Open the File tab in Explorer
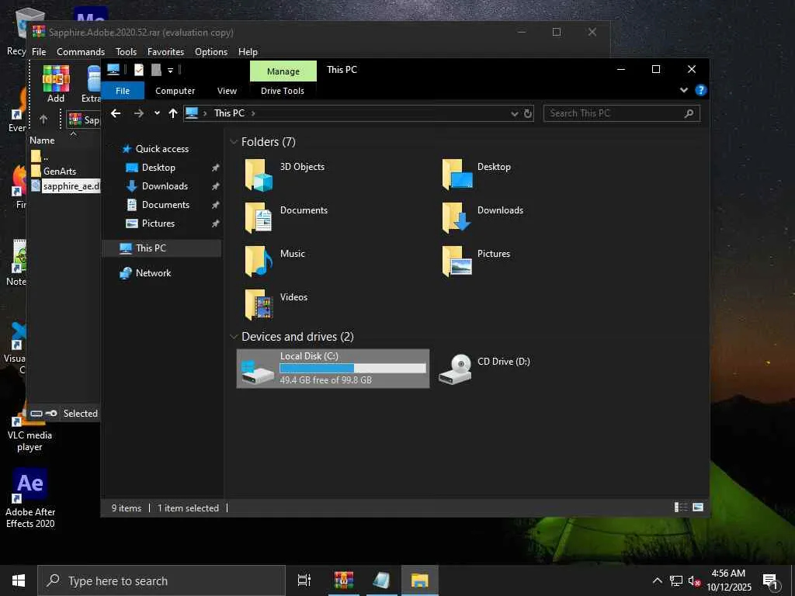Image resolution: width=795 pixels, height=596 pixels. point(123,91)
